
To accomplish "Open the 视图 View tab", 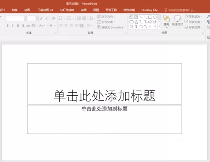I will tap(96, 10).
